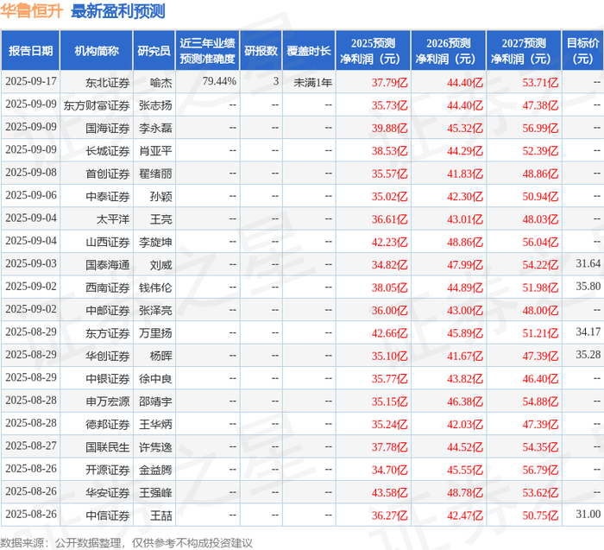
Task: Click the date 2025-08-27
Action: click(31, 446)
